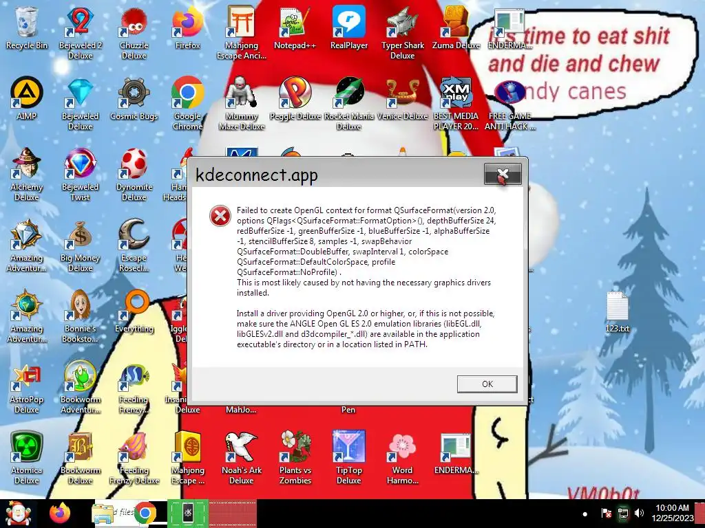Select the Bookworm Adventures desktop icon

80,387
